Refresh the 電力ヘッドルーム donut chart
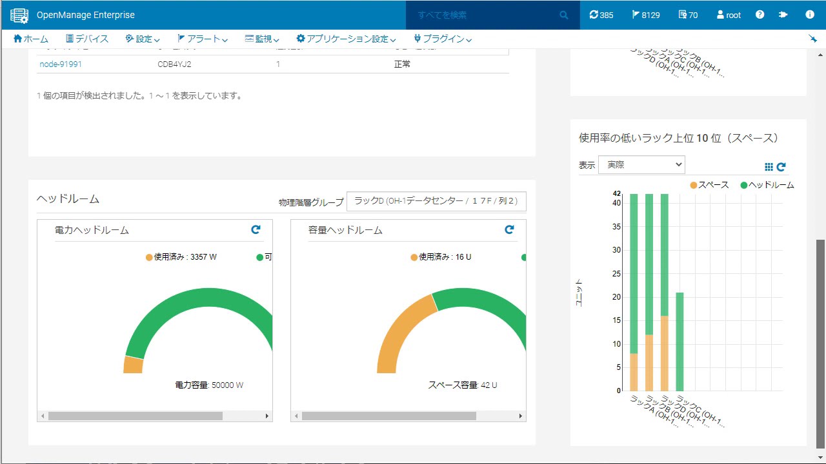 click(x=256, y=229)
